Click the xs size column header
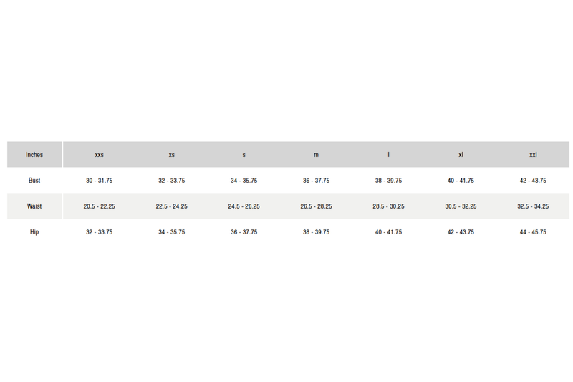Image resolution: width=573 pixels, height=382 pixels. (x=172, y=155)
